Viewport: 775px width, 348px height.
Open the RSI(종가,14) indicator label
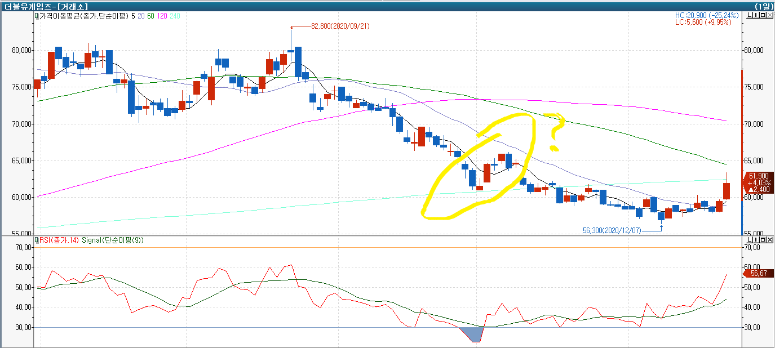click(x=59, y=240)
